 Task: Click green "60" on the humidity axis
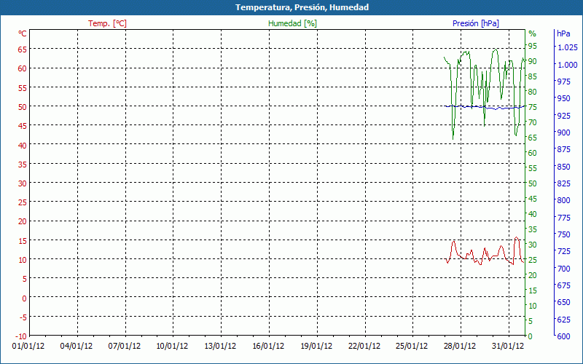click(x=533, y=153)
